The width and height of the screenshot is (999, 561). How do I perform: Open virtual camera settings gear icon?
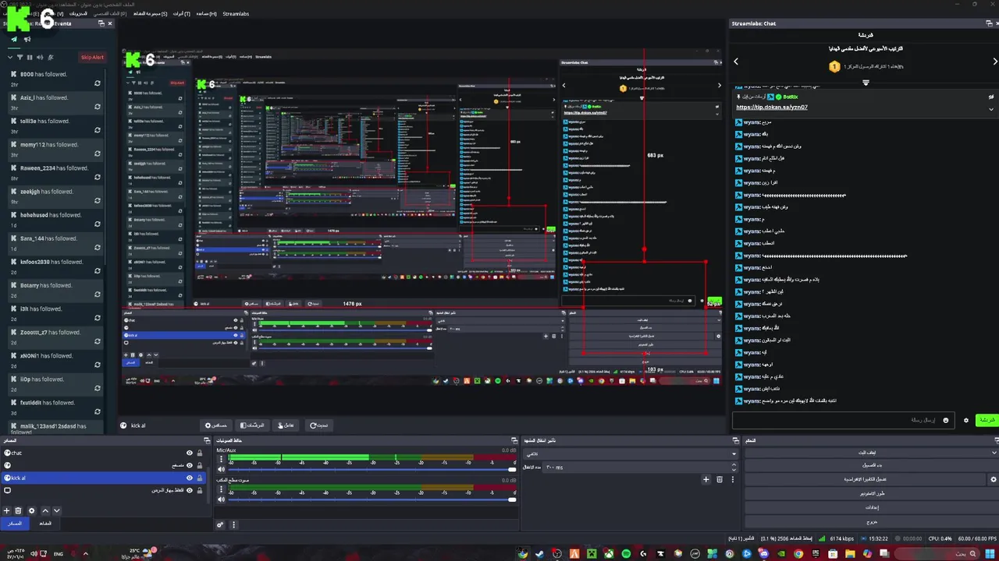coord(994,479)
